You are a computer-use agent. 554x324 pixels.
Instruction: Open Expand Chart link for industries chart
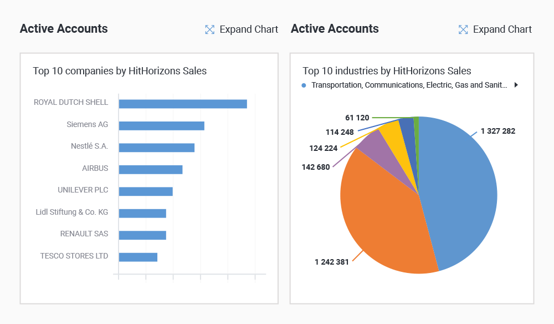tap(502, 29)
